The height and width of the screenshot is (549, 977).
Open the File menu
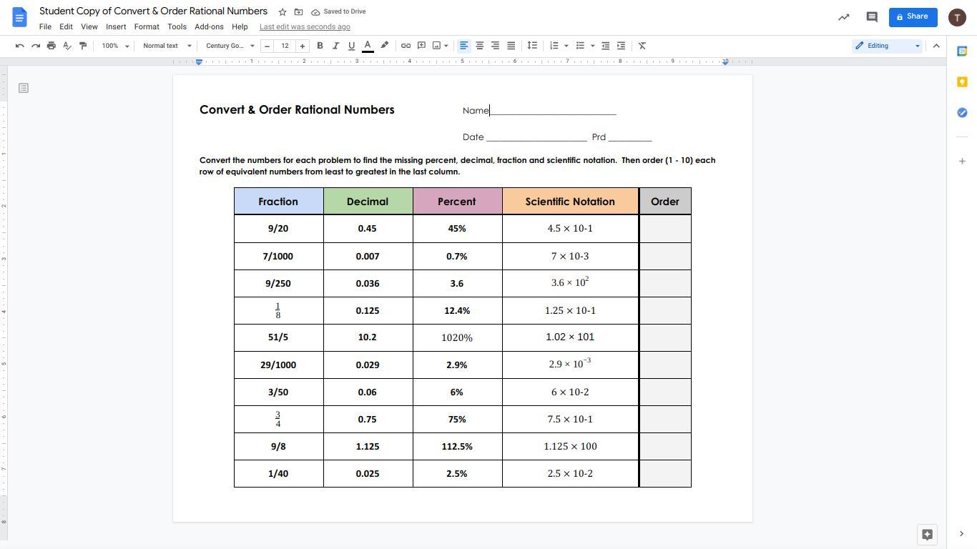(x=45, y=27)
